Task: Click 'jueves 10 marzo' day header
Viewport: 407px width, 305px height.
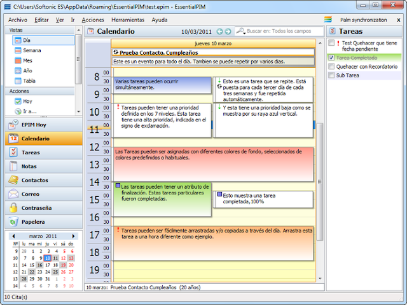Action: coord(213,43)
